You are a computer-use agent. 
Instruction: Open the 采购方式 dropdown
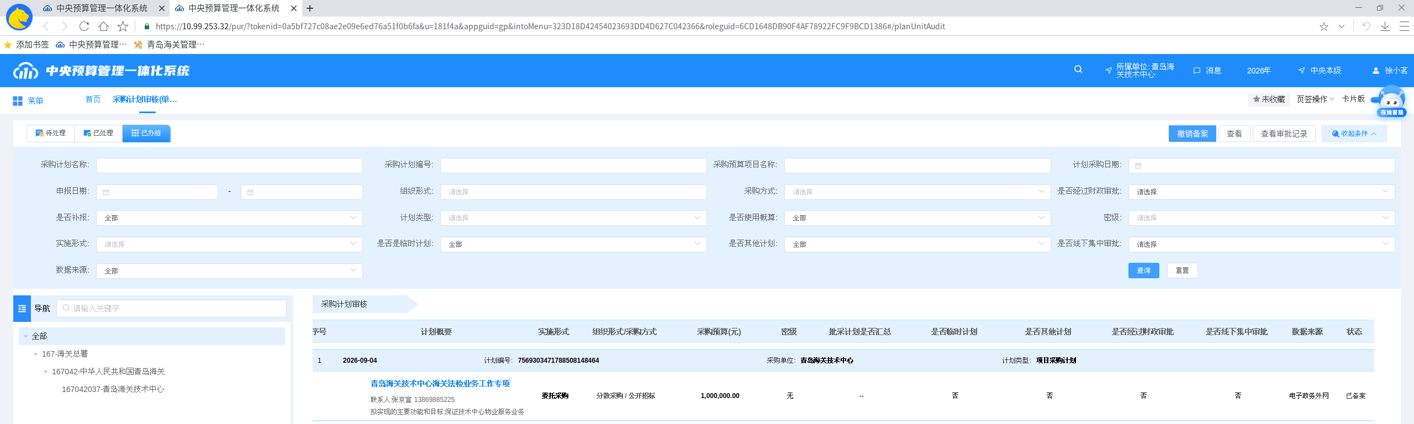point(917,192)
